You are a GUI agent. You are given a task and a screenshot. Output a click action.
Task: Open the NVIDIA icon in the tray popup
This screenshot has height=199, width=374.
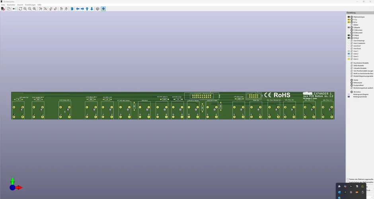[x=345, y=192]
